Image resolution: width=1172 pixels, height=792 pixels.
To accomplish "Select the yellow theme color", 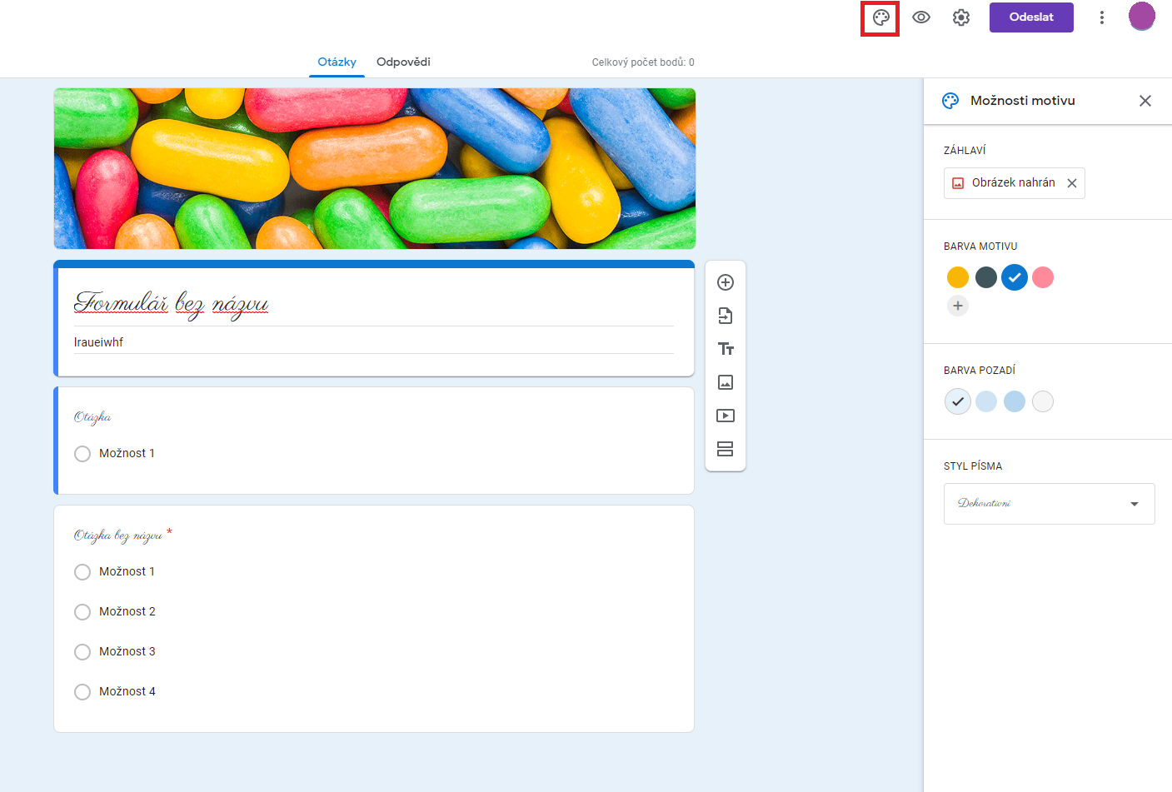I will (x=958, y=277).
